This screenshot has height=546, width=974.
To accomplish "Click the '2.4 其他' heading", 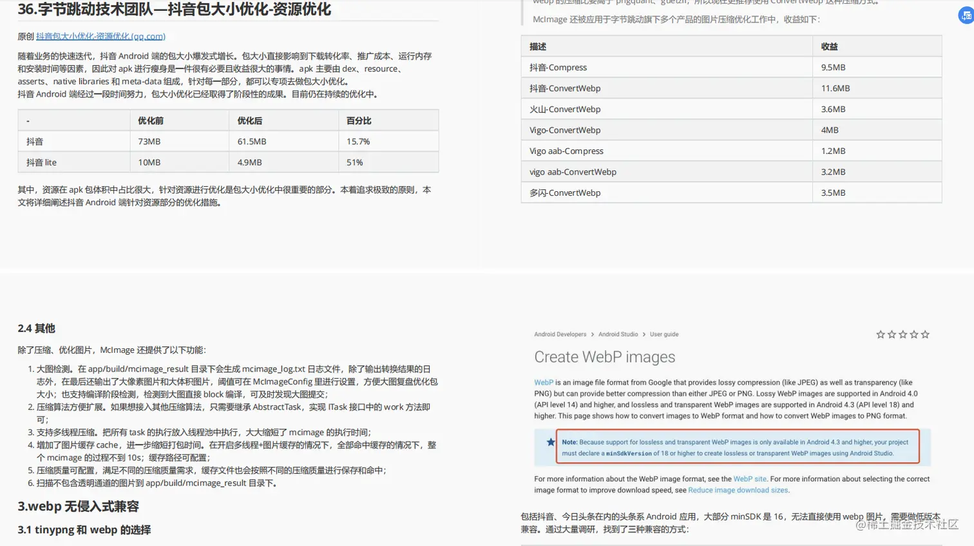I will point(36,328).
